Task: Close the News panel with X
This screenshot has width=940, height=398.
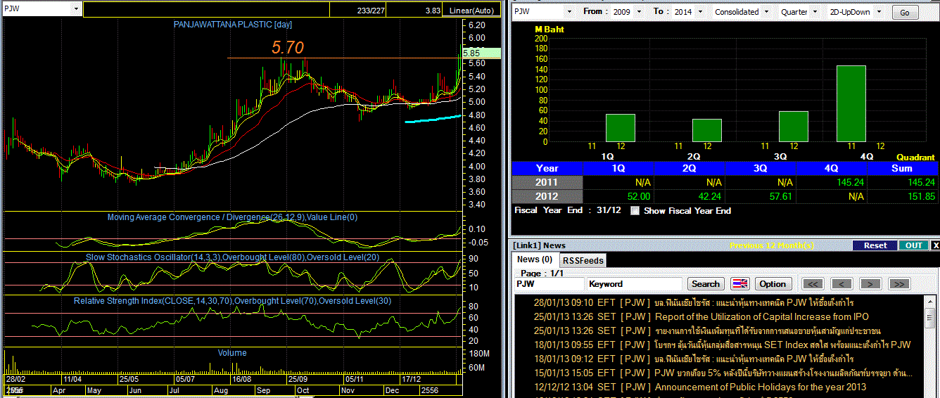Action: click(935, 245)
